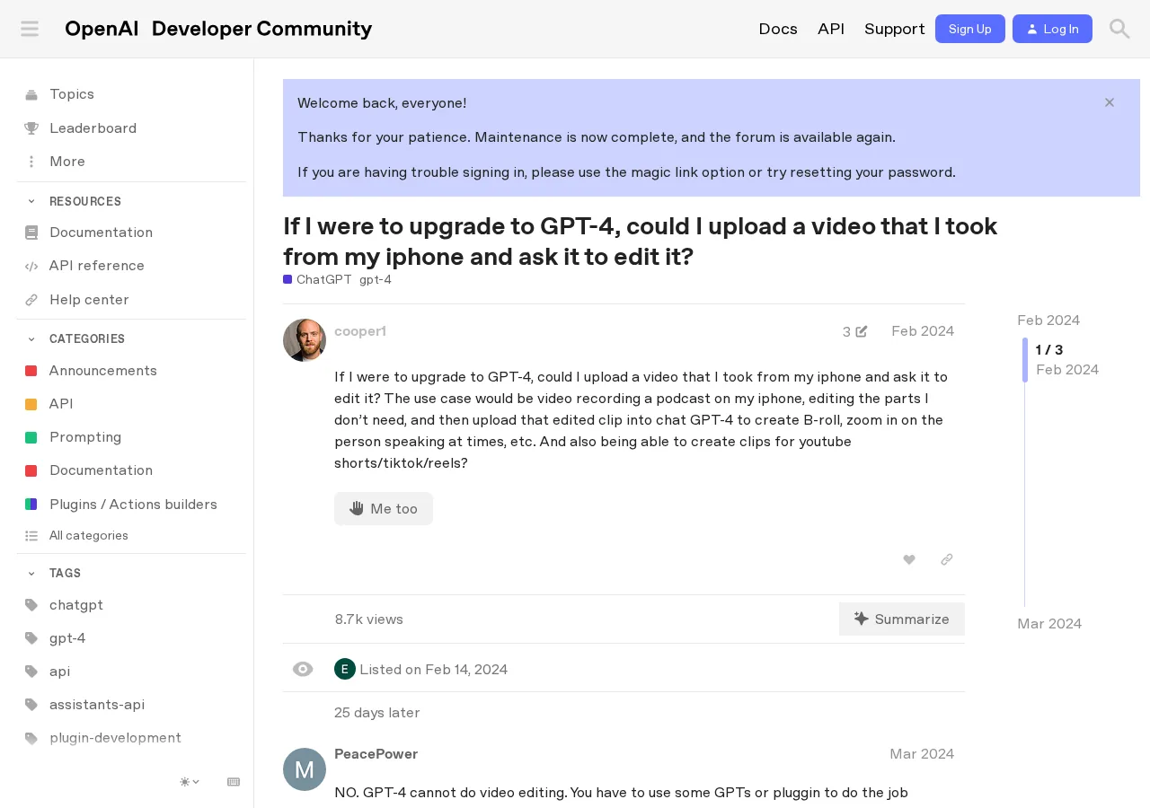The height and width of the screenshot is (808, 1150).
Task: Select the API category swatch
Action: tap(31, 404)
